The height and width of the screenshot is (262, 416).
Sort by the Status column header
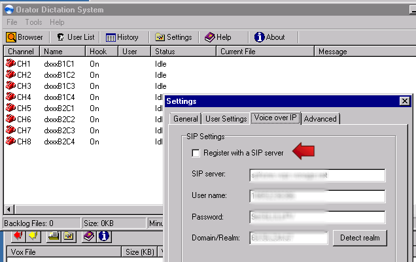tap(183, 52)
